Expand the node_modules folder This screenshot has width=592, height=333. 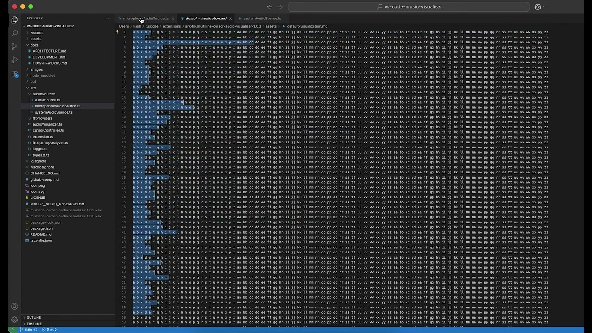pyautogui.click(x=43, y=75)
